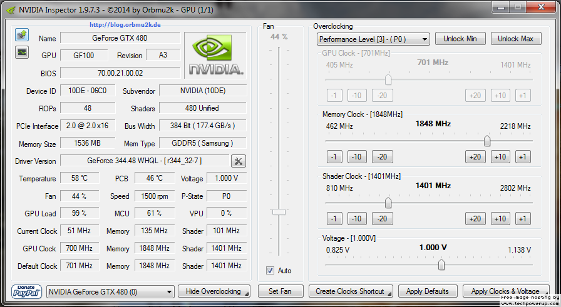Toggle the Auto fan checkbox
The image size is (561, 307).
click(x=270, y=271)
